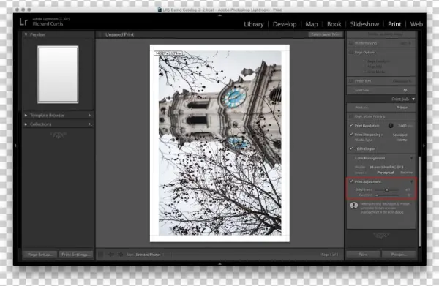Collapse Color Management section triangle
439x286 pixels.
point(411,159)
